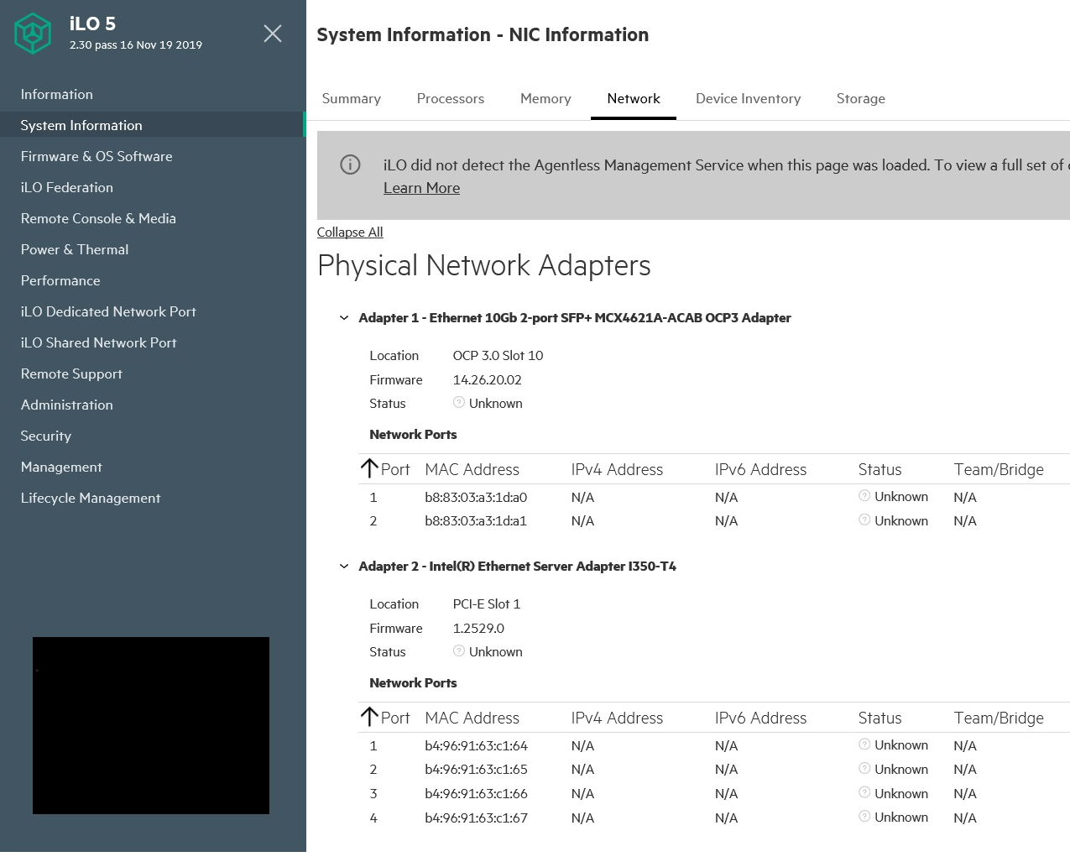Switch to the Processors tab
This screenshot has height=862, width=1070.
pyautogui.click(x=450, y=98)
